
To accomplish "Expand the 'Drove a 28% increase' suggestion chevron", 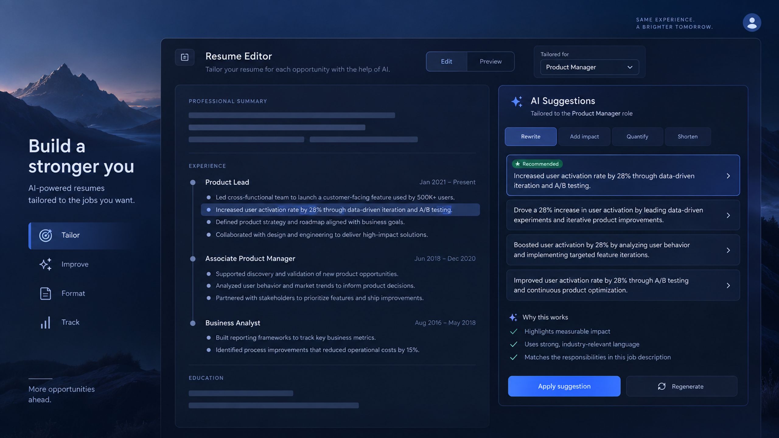I will (x=728, y=215).
